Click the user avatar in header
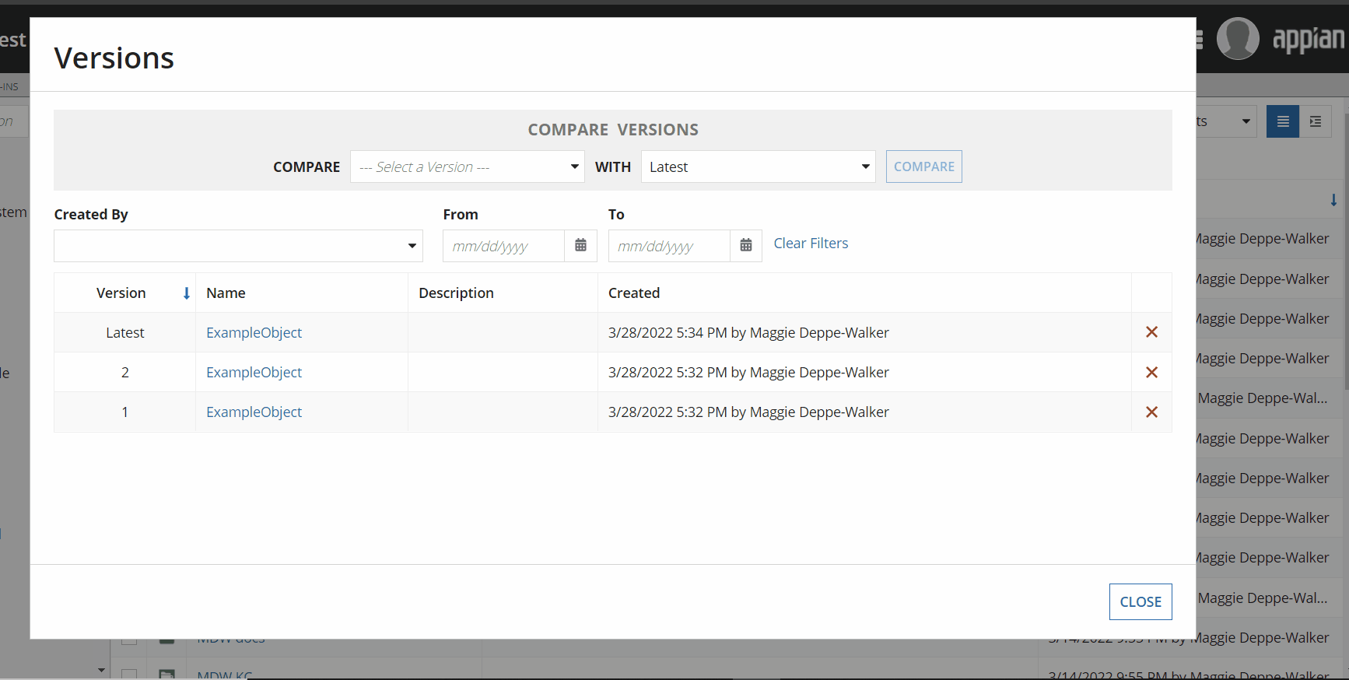 1238,38
